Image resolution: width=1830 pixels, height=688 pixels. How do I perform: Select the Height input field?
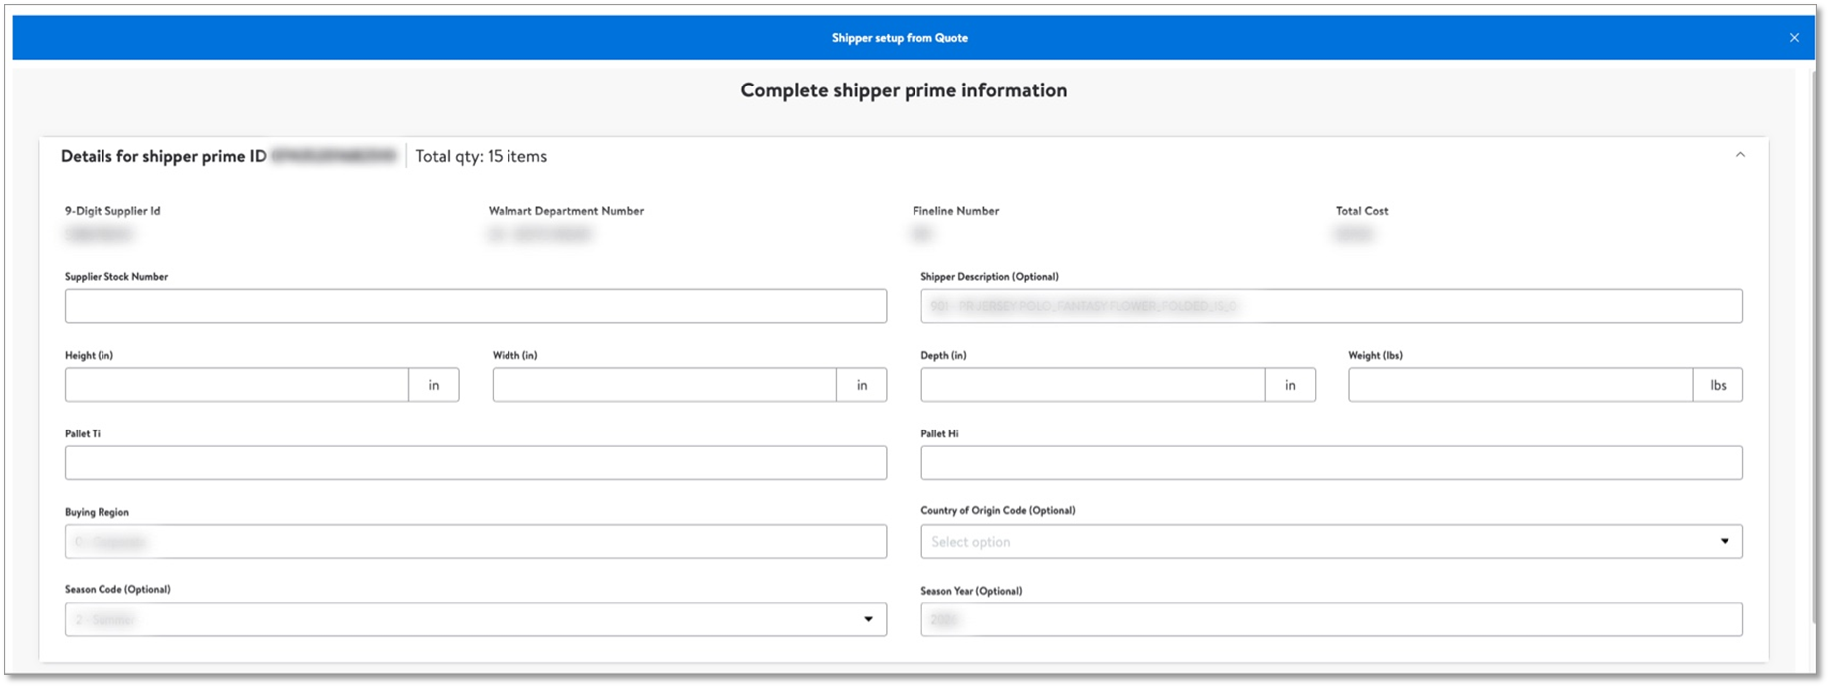coord(237,385)
